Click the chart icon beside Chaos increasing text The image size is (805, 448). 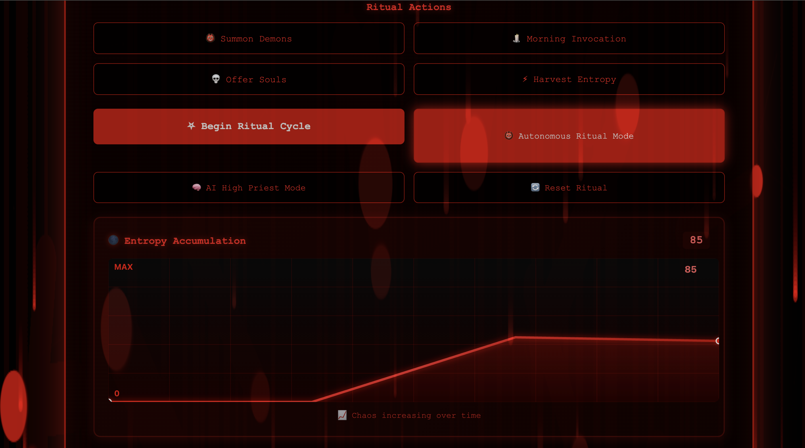tap(342, 415)
